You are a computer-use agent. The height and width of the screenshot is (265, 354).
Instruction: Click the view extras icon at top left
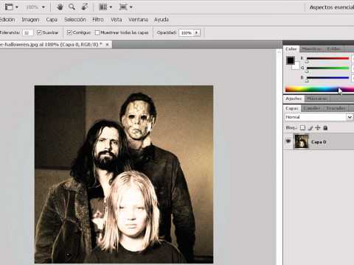point(9,7)
